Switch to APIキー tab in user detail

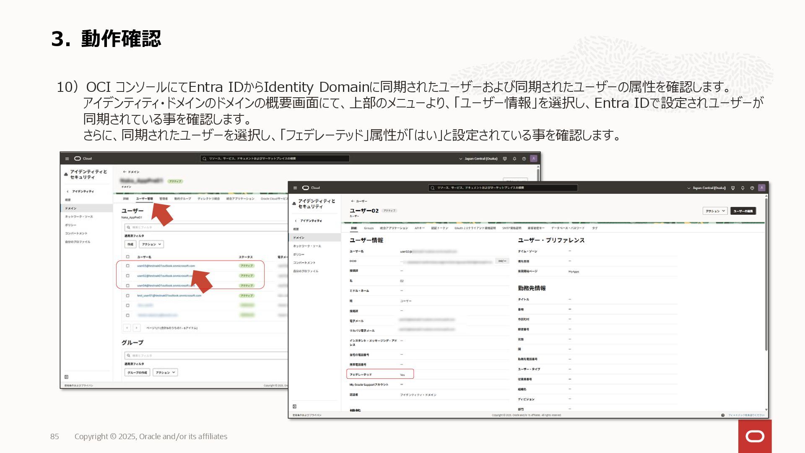[x=420, y=228]
